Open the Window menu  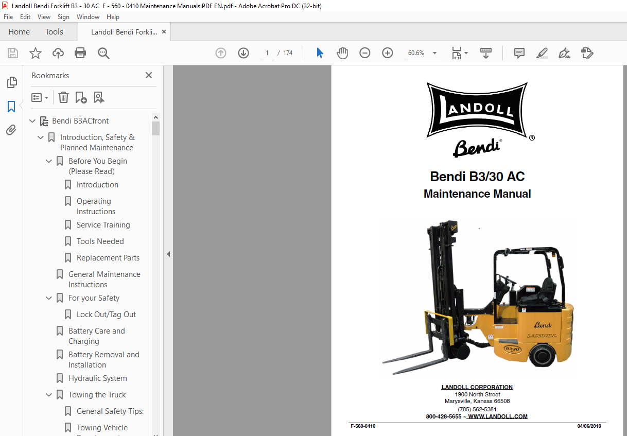tap(88, 17)
